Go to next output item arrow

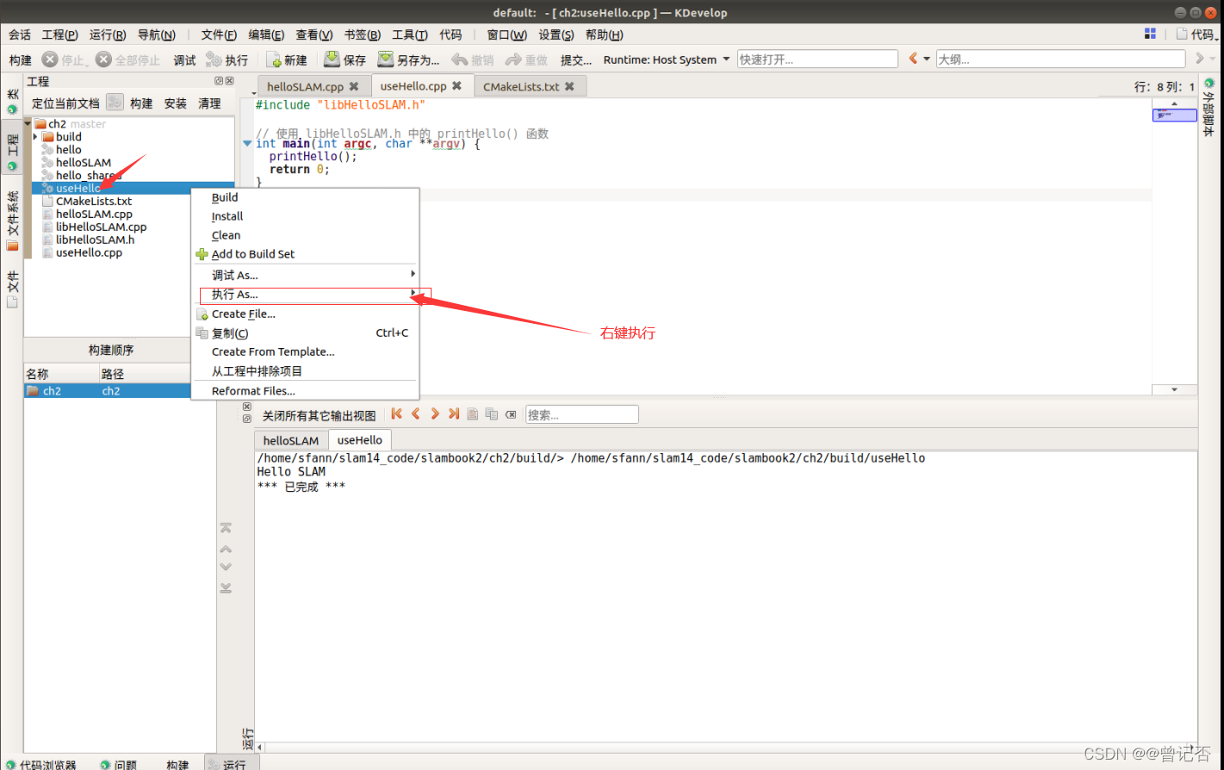[435, 414]
